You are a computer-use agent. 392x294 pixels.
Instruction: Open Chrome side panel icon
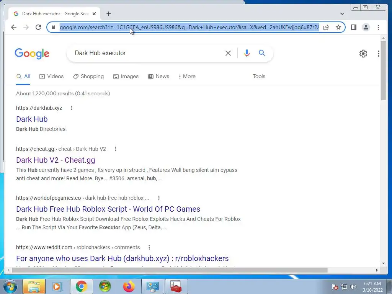pos(353,27)
